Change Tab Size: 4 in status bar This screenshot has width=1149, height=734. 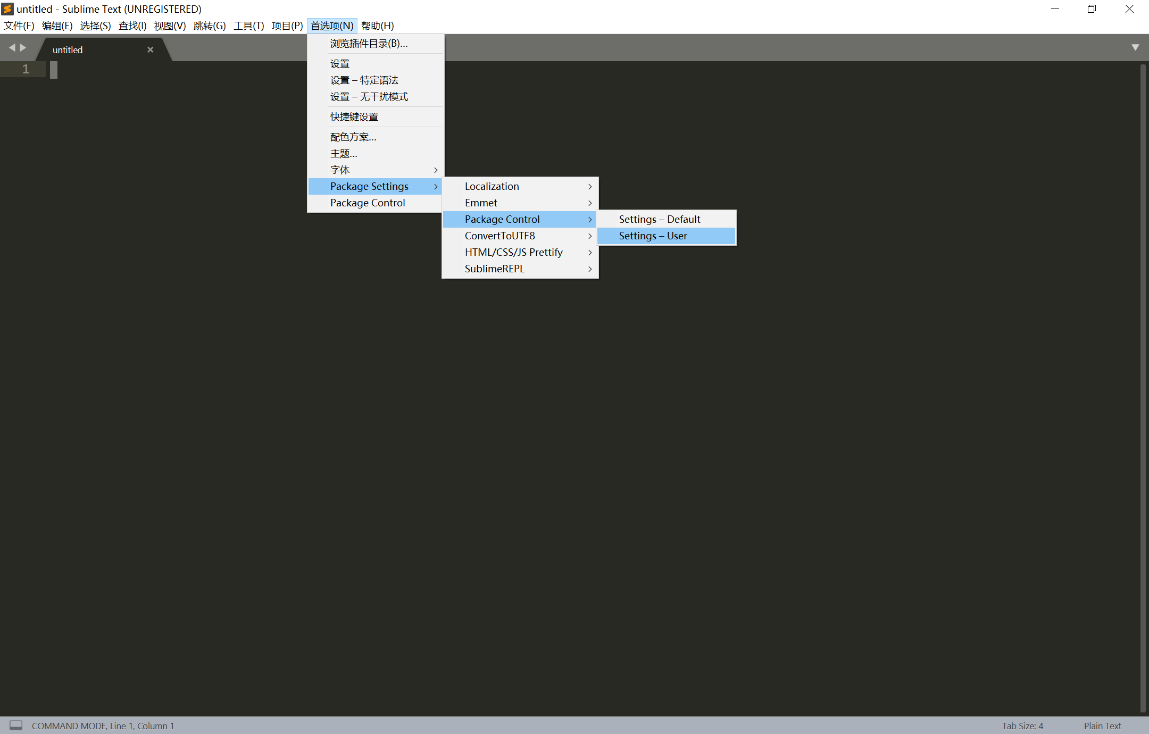tap(1022, 726)
